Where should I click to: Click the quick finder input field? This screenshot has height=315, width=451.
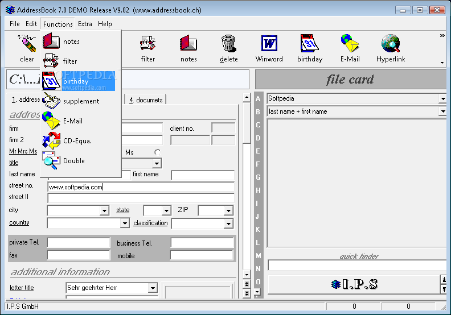coord(357,266)
